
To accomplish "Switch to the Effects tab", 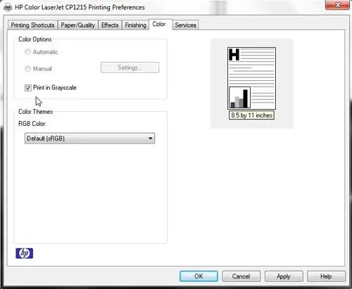I will 110,25.
